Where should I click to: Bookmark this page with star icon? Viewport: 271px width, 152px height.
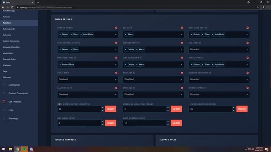(257, 8)
